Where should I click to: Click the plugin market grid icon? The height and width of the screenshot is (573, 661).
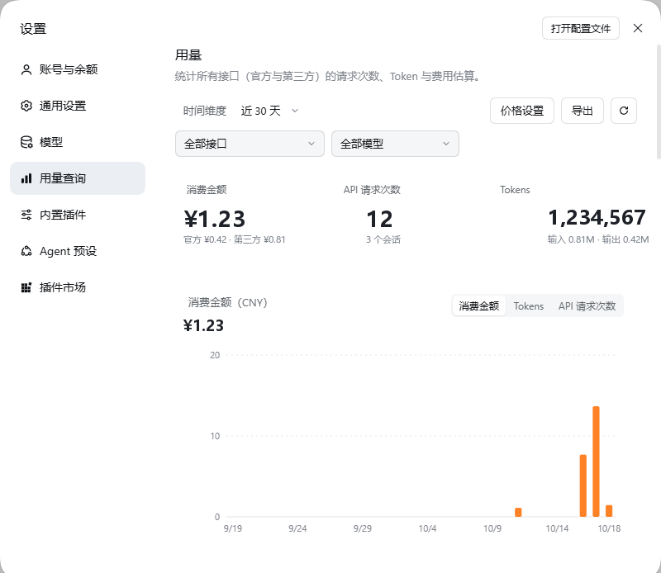26,288
